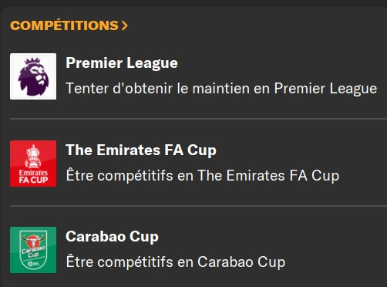
Task: Click the trophy in the FA Cup logo
Action: (33, 157)
